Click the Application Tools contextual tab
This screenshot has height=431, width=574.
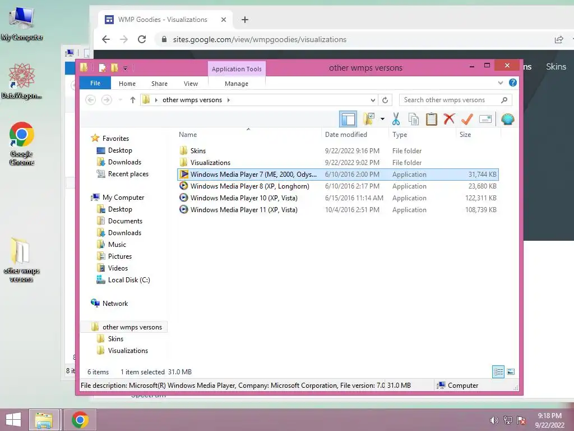click(237, 69)
